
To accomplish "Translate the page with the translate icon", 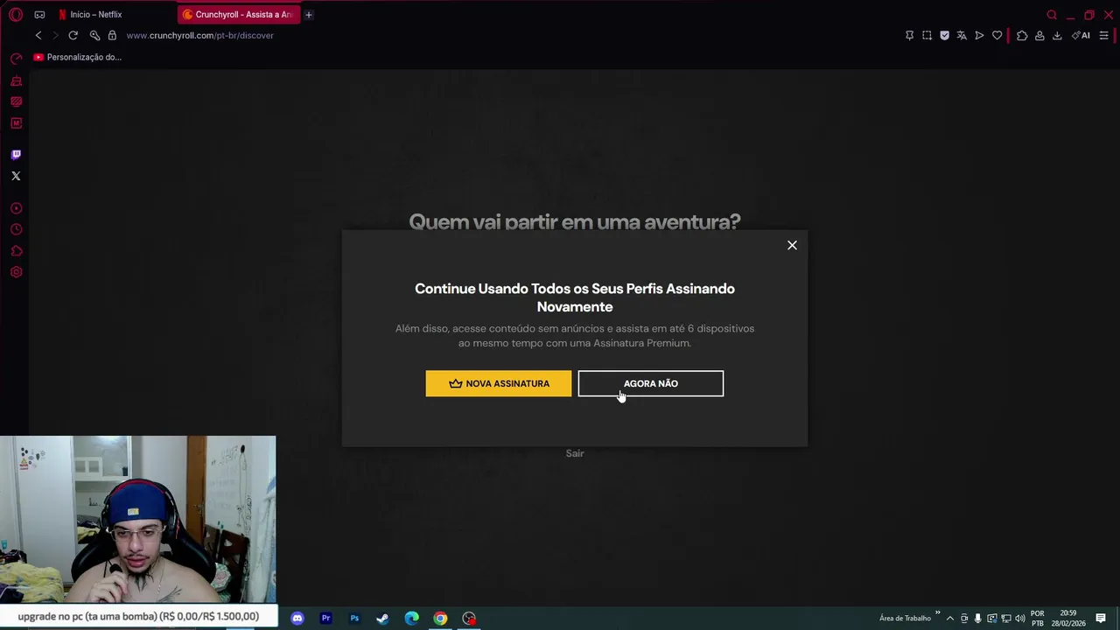I will coord(962,35).
